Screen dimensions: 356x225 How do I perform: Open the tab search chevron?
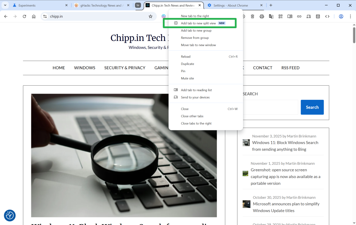pyautogui.click(x=5, y=5)
